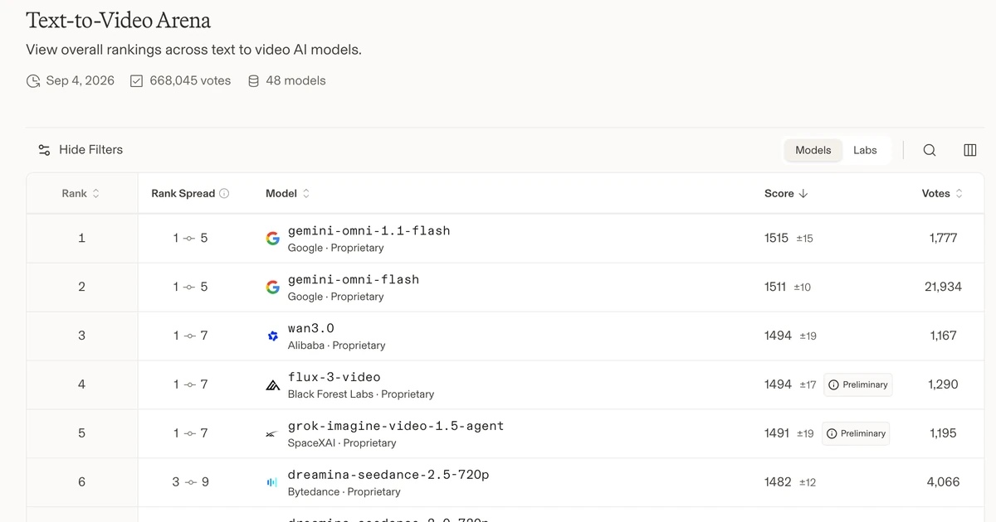996x522 pixels.
Task: Click the Preliminary badge on grok-imagine row
Action: pyautogui.click(x=856, y=433)
